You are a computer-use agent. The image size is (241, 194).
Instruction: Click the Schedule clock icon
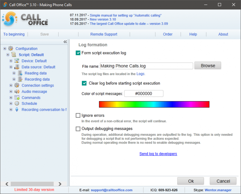pos(17,103)
